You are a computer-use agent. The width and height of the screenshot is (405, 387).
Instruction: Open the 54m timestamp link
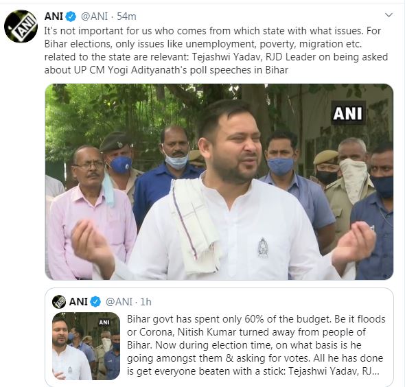[x=126, y=16]
